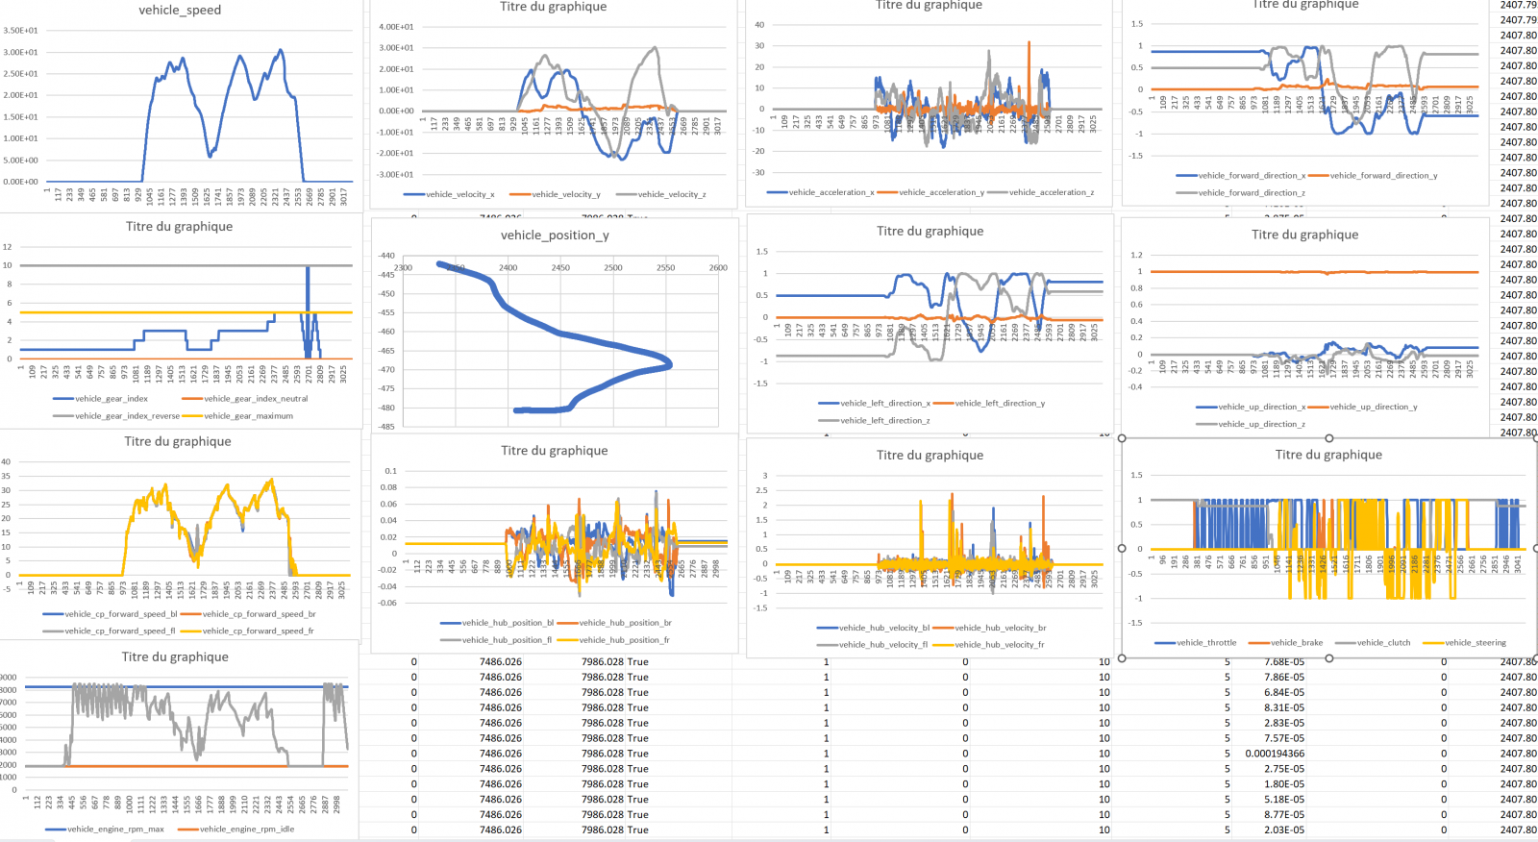
Task: Select vehicle_cp_forward_speed_fl legend entry
Action: point(109,631)
